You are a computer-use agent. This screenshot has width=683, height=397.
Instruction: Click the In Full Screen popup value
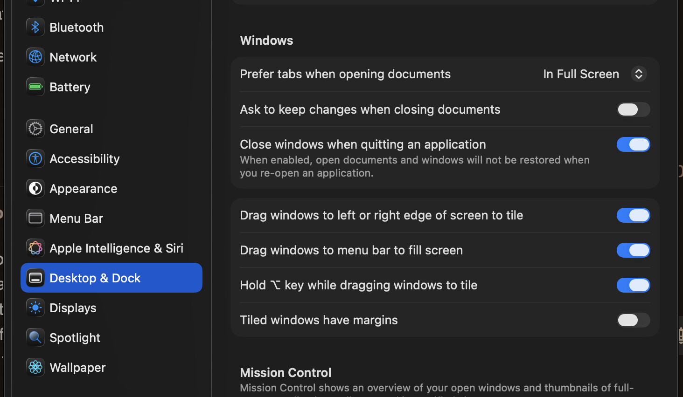point(581,74)
